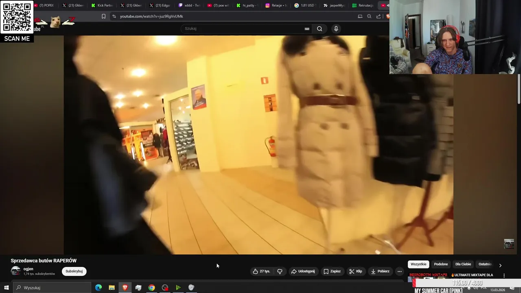Switch to the 1.81 USD Google tab

point(305,5)
